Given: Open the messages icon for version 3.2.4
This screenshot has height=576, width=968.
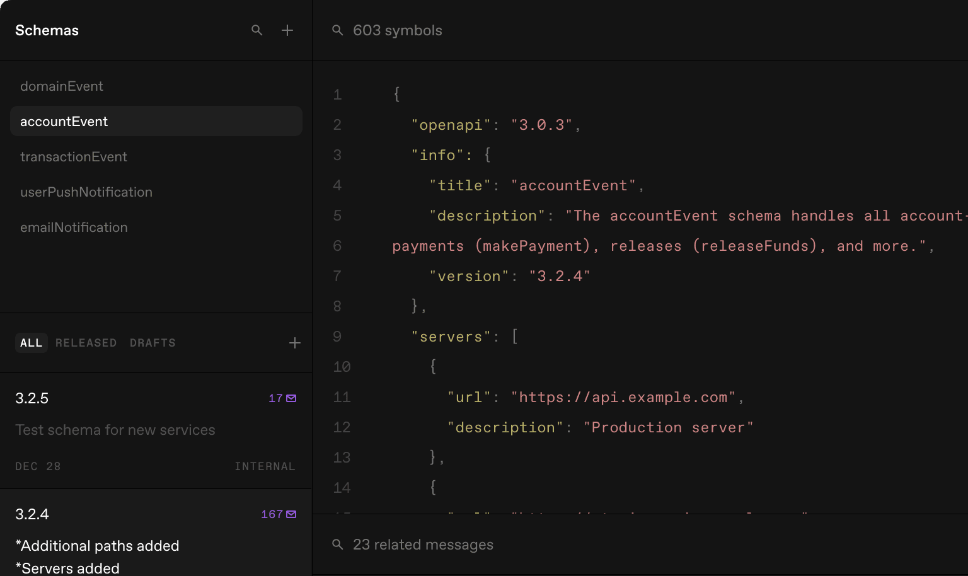Looking at the screenshot, I should [x=291, y=514].
